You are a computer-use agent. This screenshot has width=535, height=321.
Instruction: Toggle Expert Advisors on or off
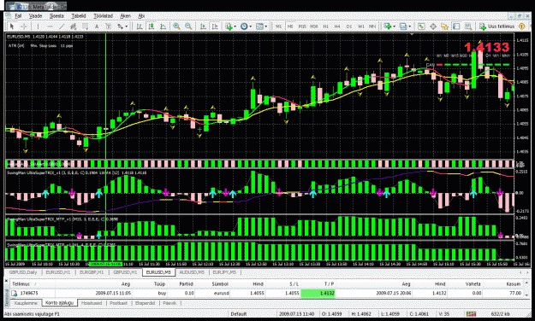(521, 26)
